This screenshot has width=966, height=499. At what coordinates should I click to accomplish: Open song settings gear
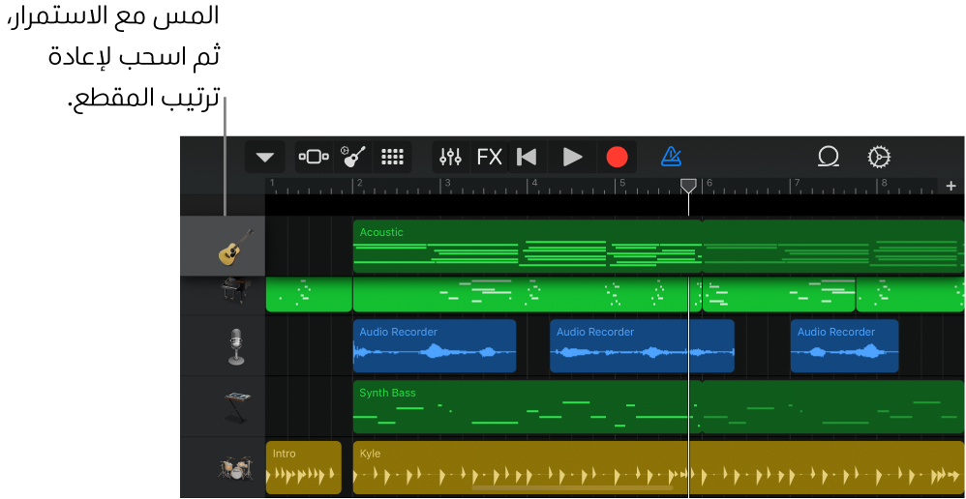879,158
